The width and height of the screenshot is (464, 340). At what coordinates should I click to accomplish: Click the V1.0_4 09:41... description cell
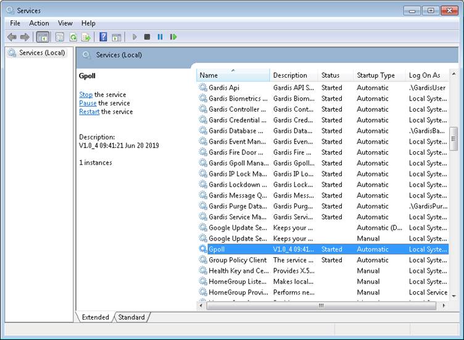294,249
